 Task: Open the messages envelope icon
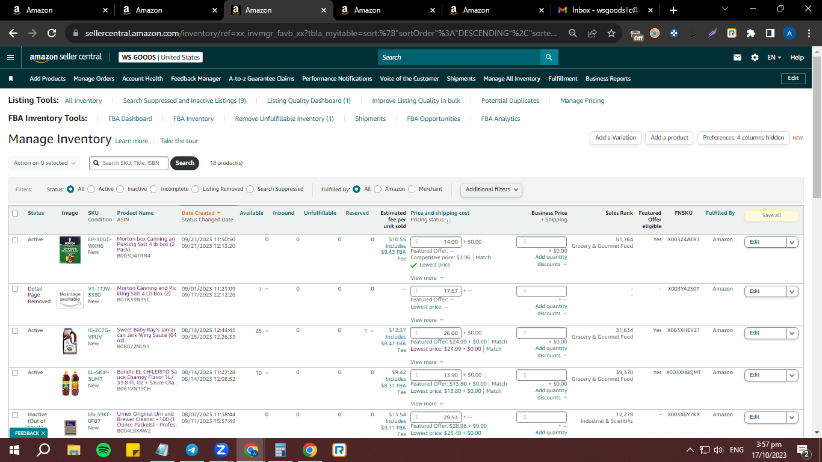pyautogui.click(x=737, y=57)
